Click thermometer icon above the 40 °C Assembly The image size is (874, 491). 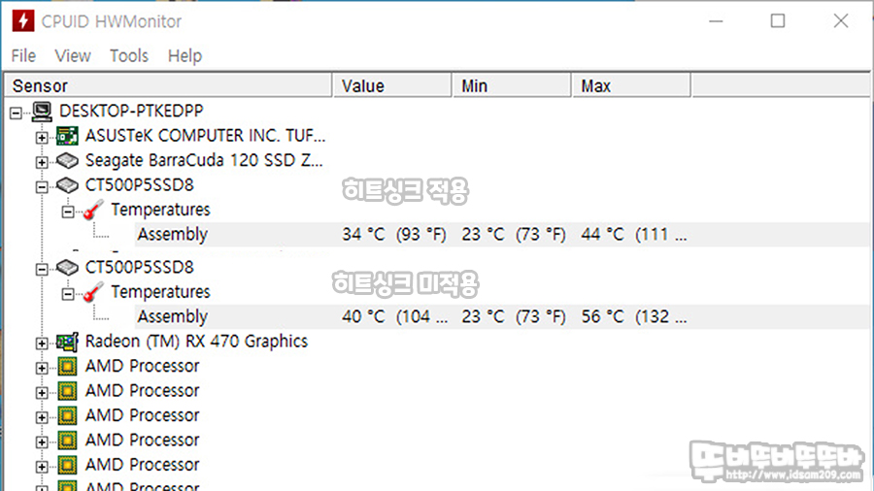(93, 292)
